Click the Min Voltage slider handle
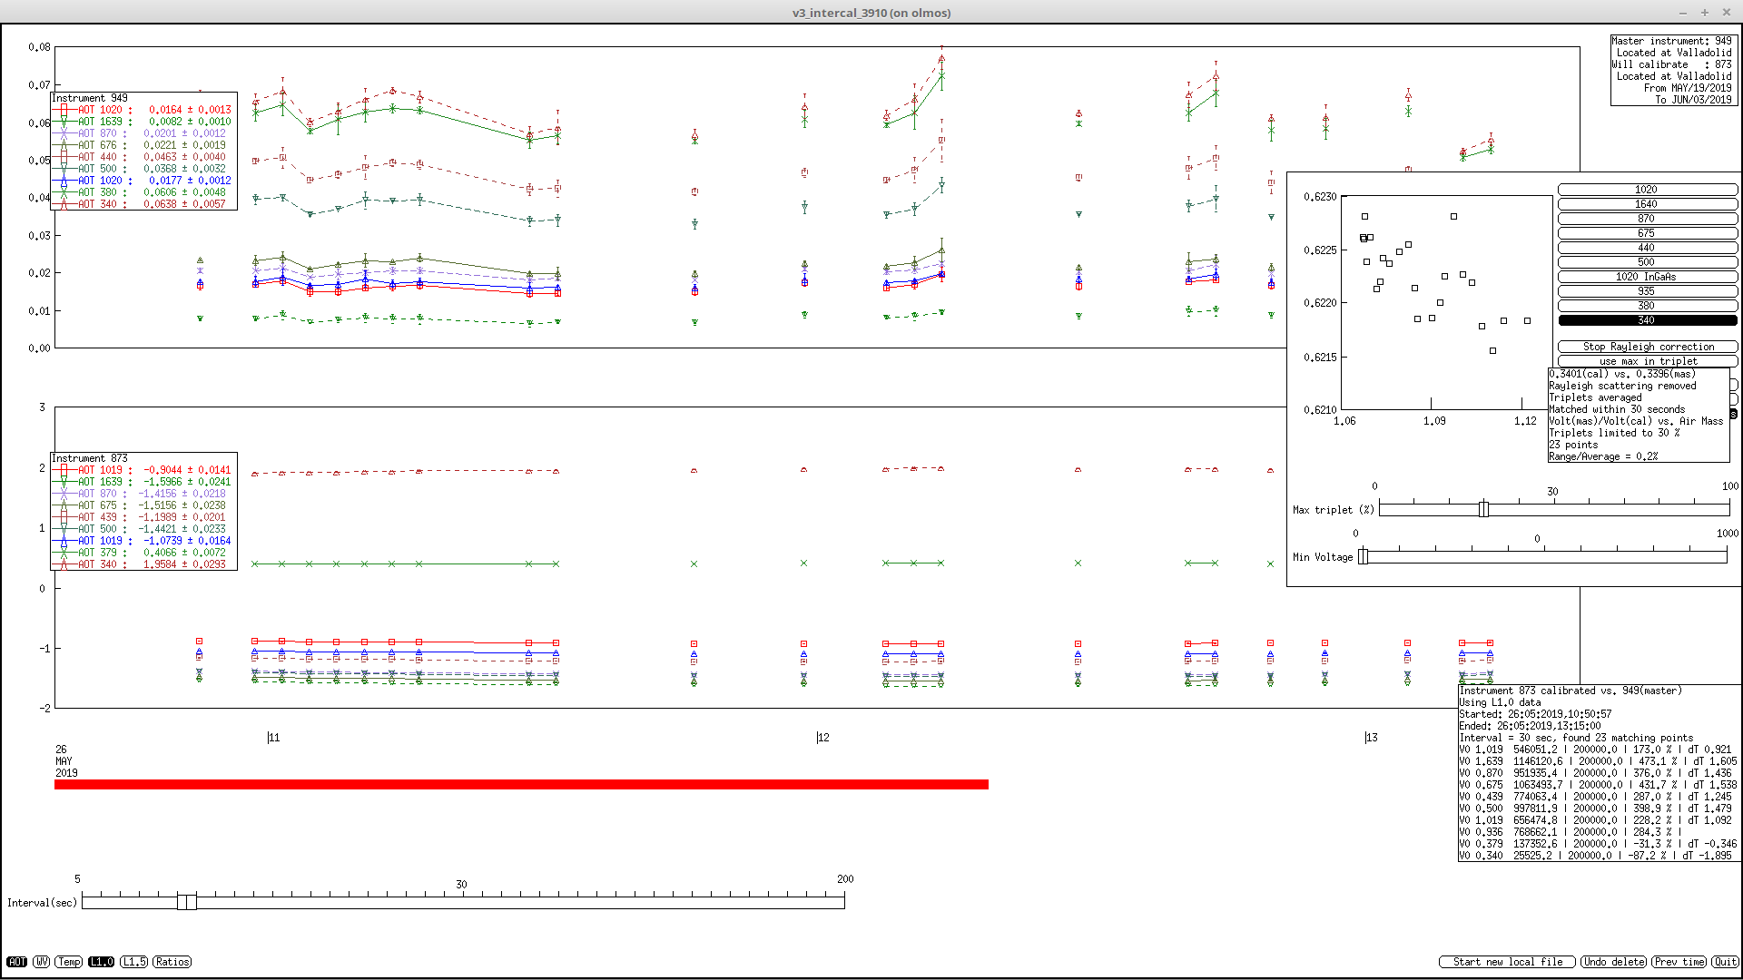The width and height of the screenshot is (1743, 980). click(1363, 556)
